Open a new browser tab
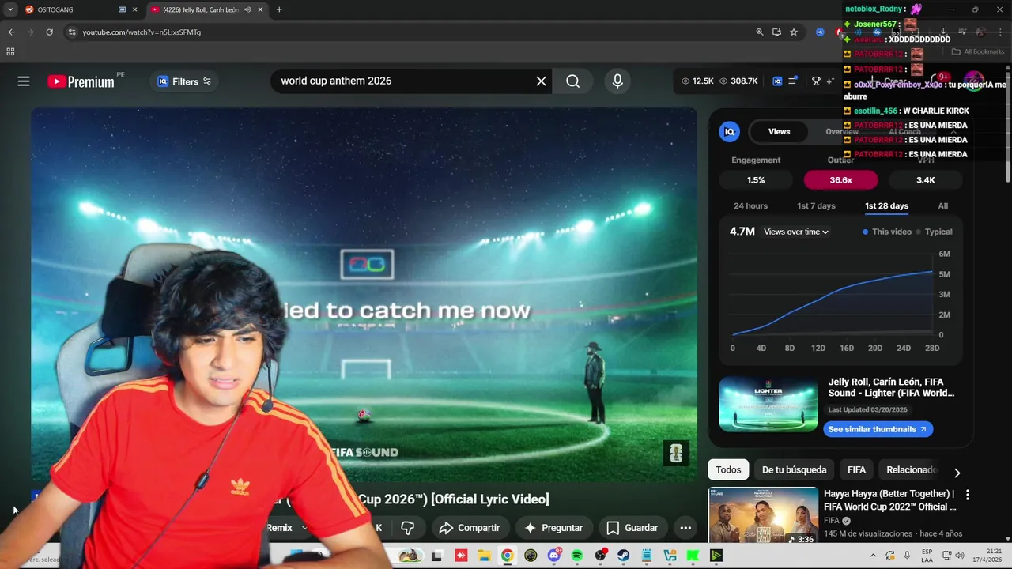 pyautogui.click(x=279, y=9)
